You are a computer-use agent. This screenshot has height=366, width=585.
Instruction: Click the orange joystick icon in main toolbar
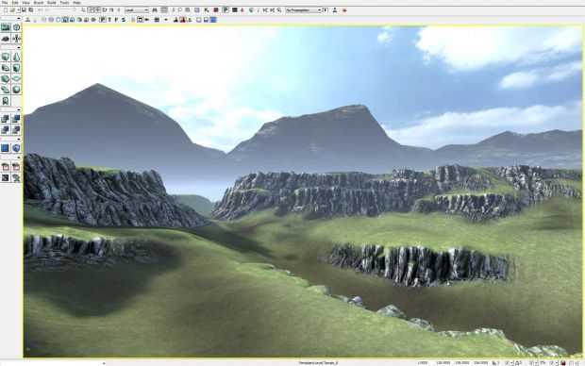pyautogui.click(x=344, y=10)
